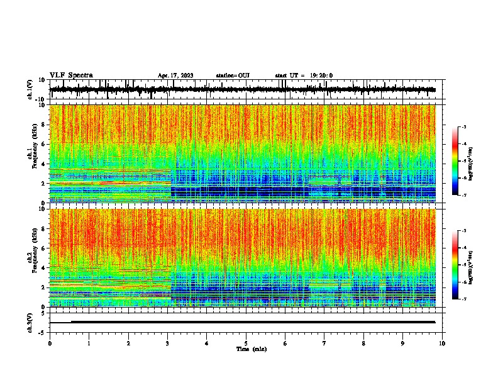Image resolution: width=498 pixels, height=385 pixels.
Task: Click the ch.1 spectrogram color scale bar
Action: coord(455,161)
